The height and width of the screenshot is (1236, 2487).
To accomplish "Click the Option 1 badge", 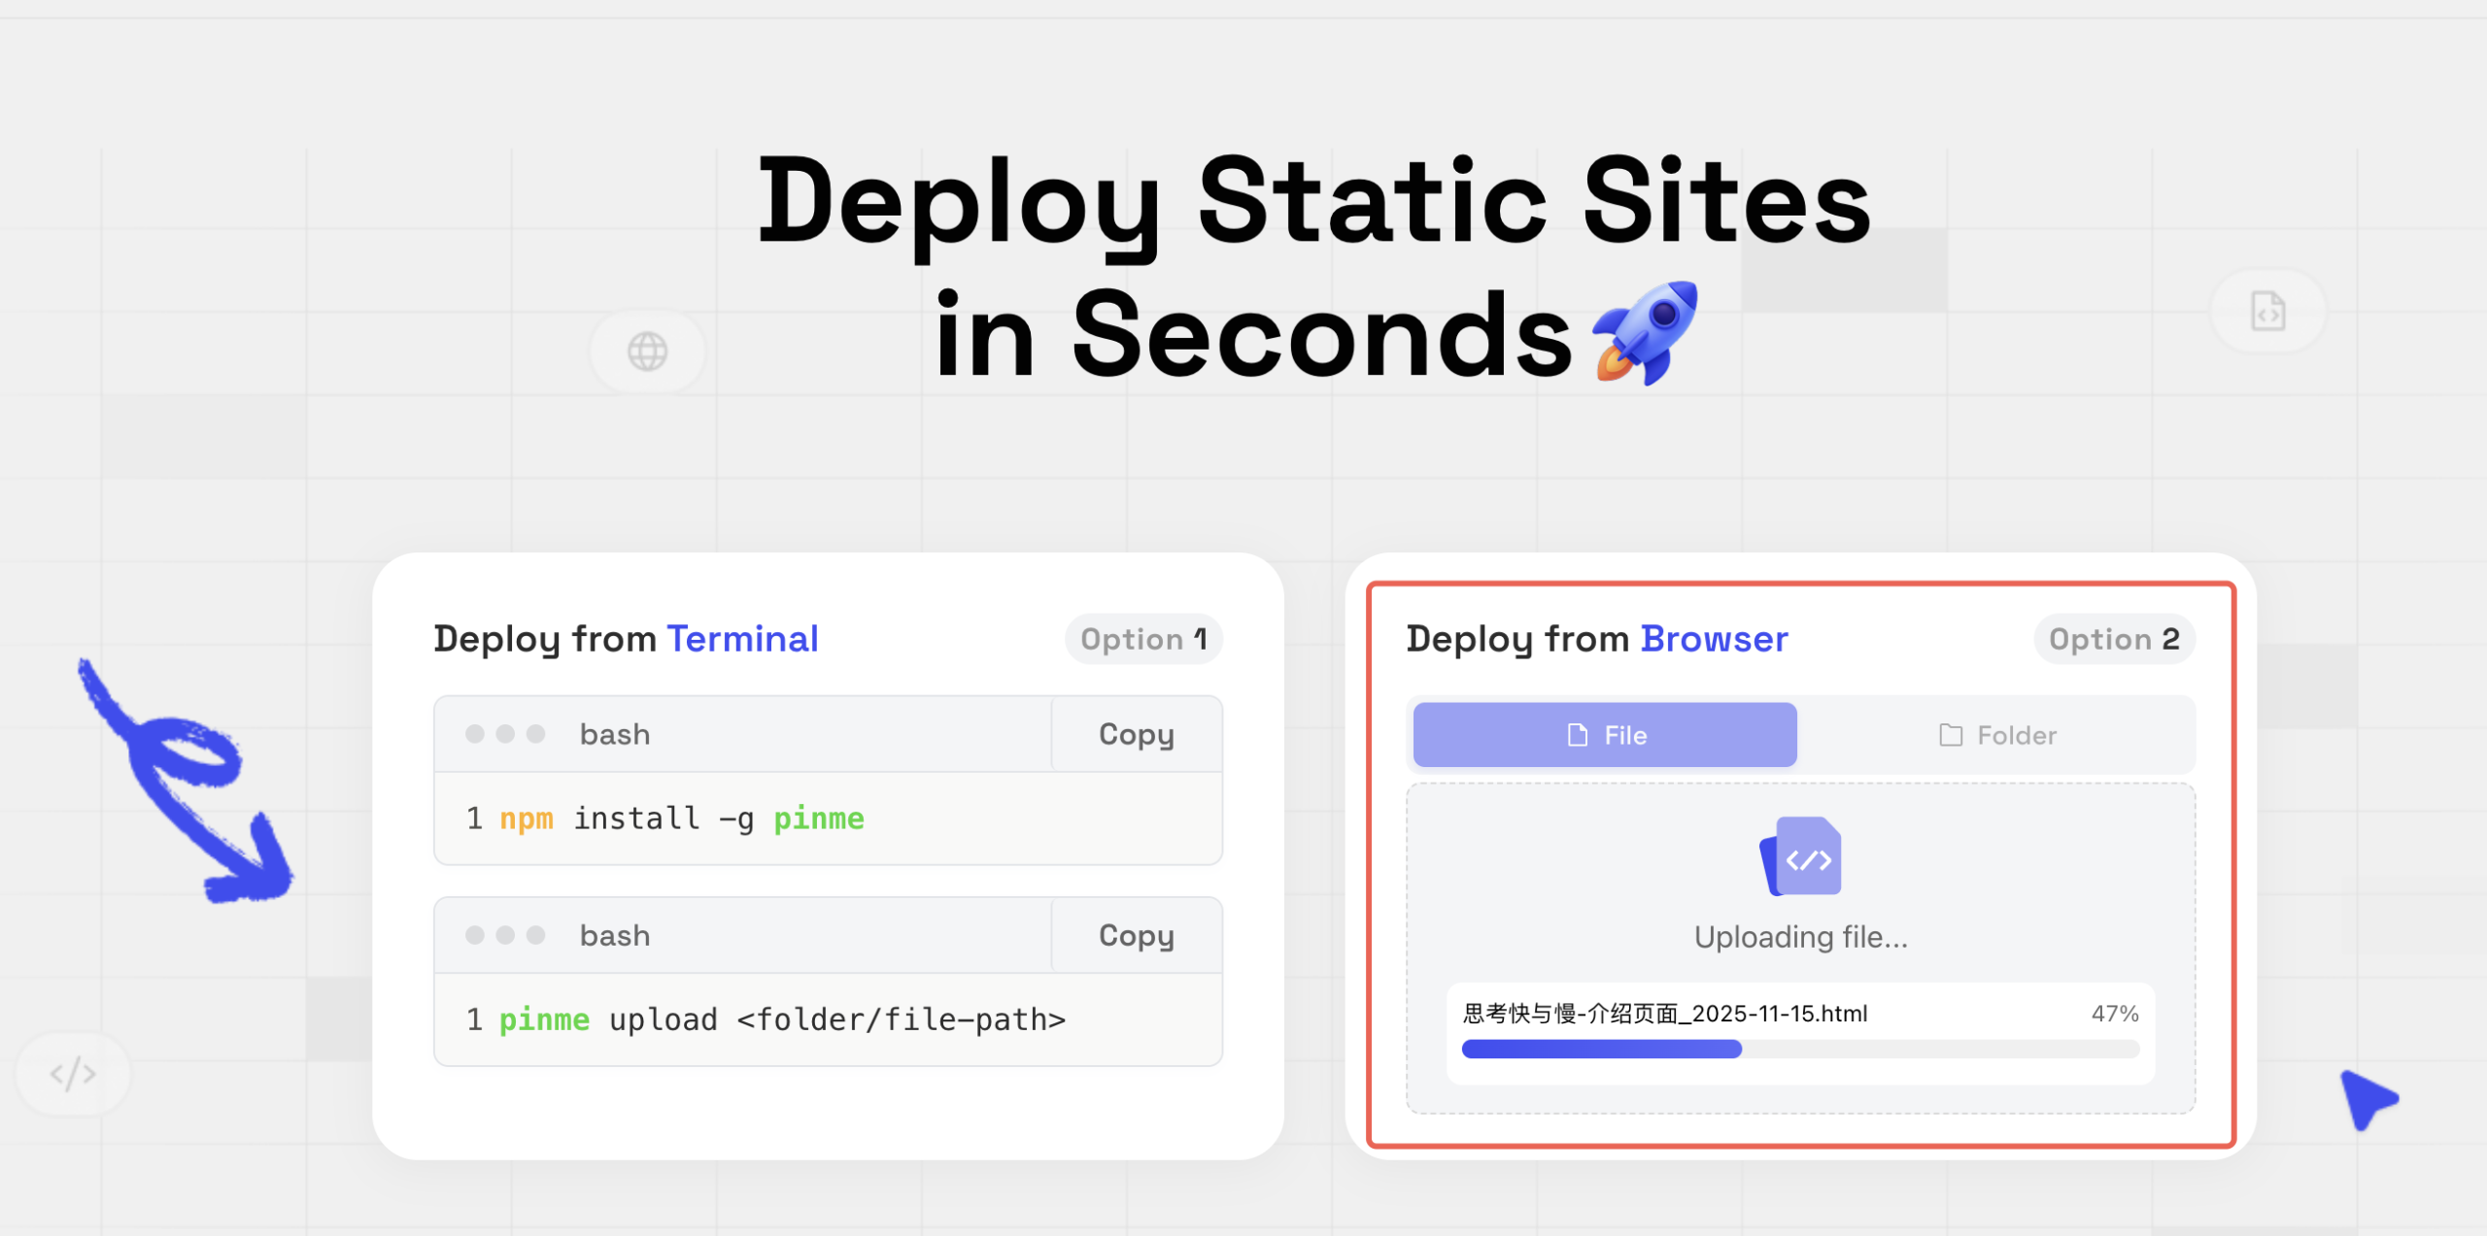I will (1143, 639).
